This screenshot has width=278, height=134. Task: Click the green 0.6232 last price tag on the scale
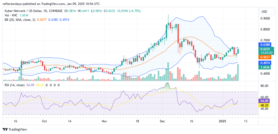click(x=265, y=49)
